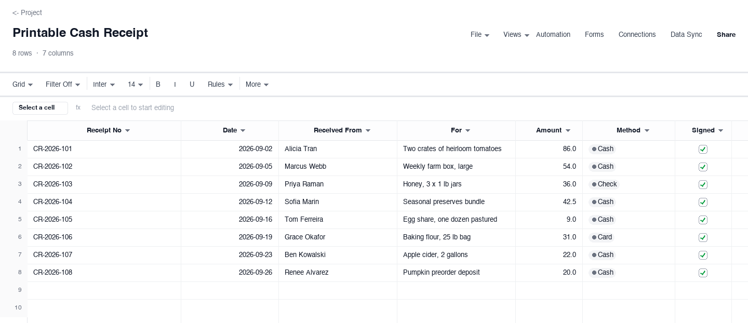The image size is (748, 323).
Task: Open the font size 14 dropdown
Action: point(136,84)
